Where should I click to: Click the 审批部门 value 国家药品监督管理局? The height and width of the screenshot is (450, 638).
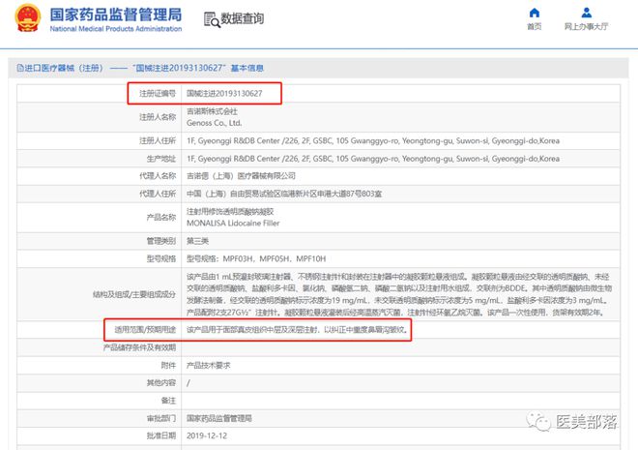tap(219, 418)
